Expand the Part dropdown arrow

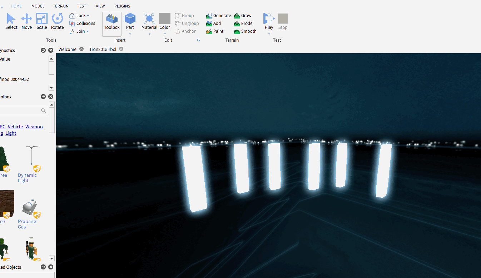(x=130, y=34)
